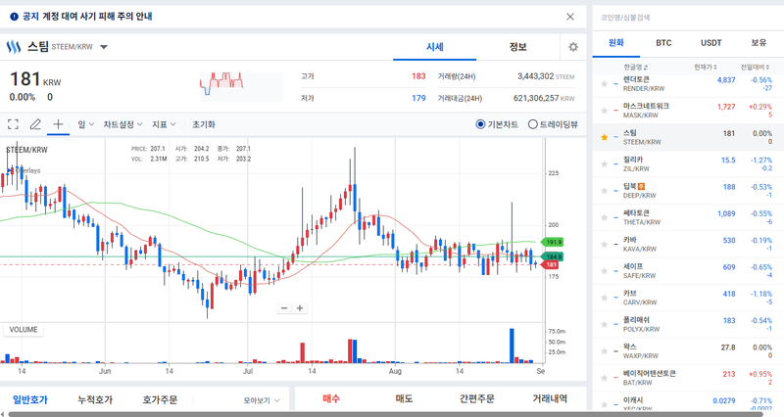Viewport: 784px width, 417px height.
Task: Open the 지표 indicators dropdown
Action: point(164,124)
